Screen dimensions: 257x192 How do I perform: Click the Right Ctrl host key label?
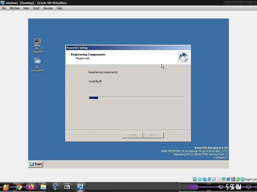tap(251, 179)
